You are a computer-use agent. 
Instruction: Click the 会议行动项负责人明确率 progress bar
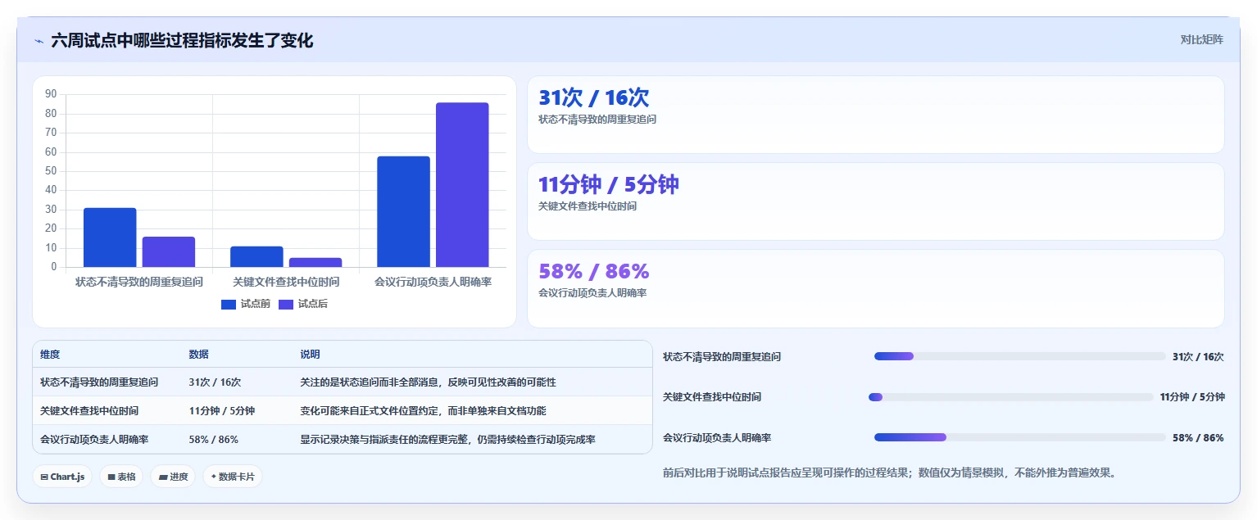click(x=1019, y=437)
